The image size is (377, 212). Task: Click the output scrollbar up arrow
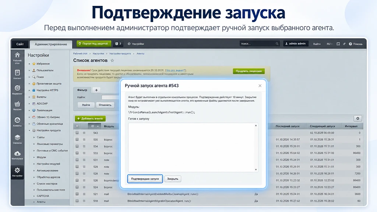(x=256, y=126)
